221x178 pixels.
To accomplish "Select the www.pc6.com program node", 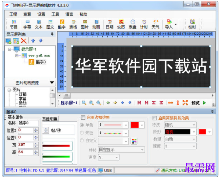I will 39,56.
